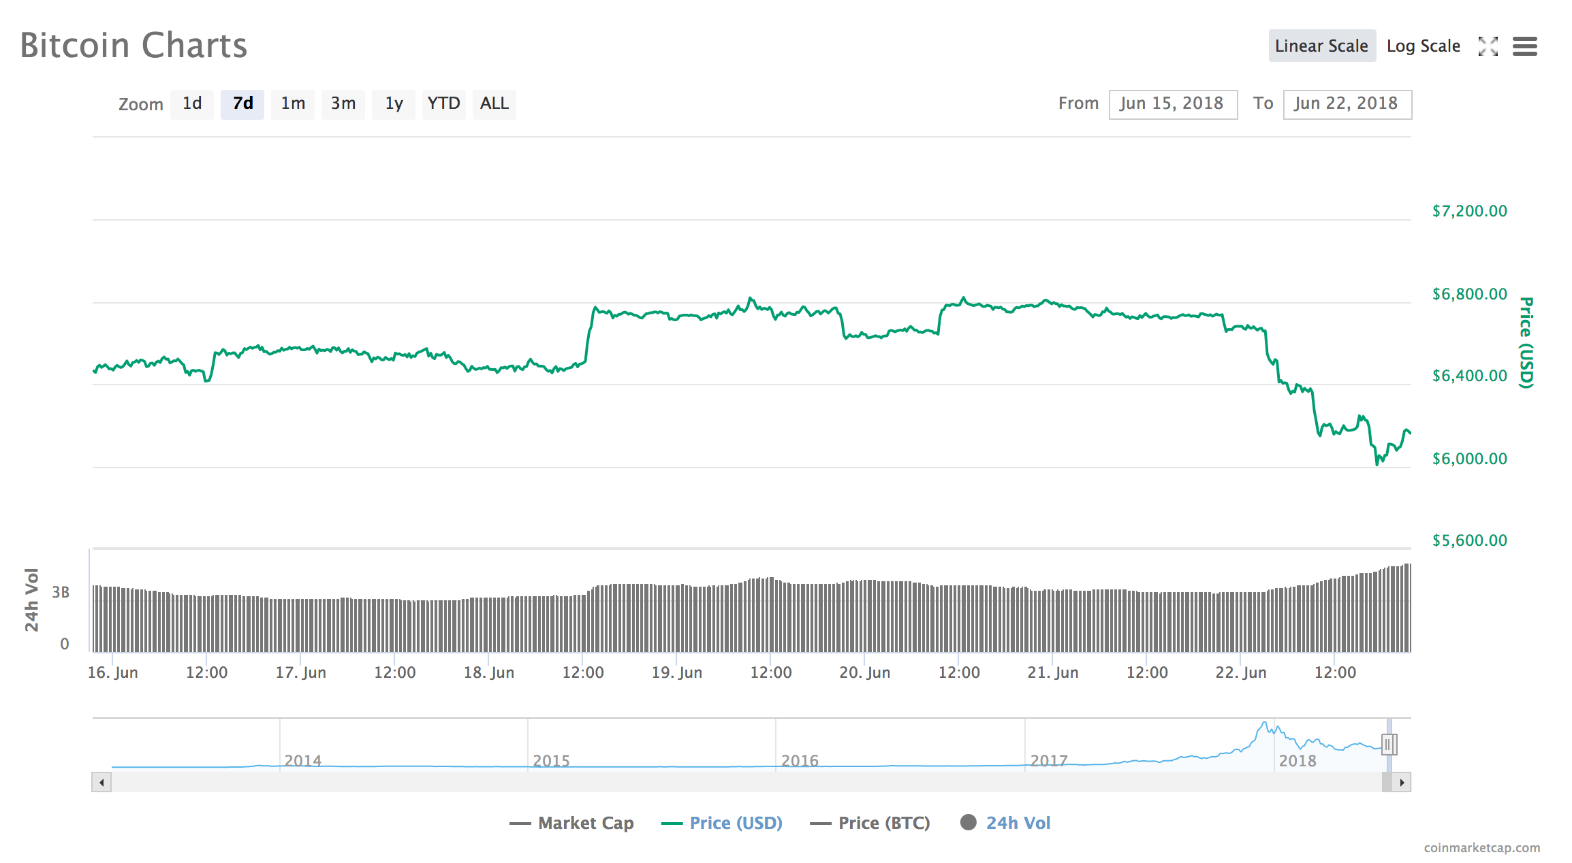1572x863 pixels.
Task: Switch chart to Linear Scale
Action: 1322,46
